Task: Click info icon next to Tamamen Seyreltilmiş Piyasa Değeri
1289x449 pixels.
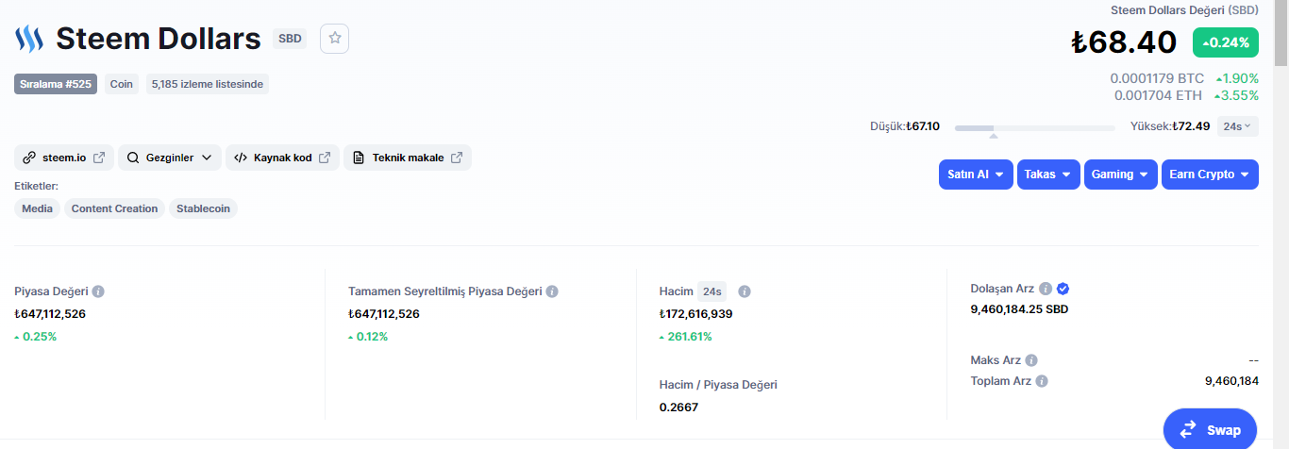Action: click(x=552, y=291)
